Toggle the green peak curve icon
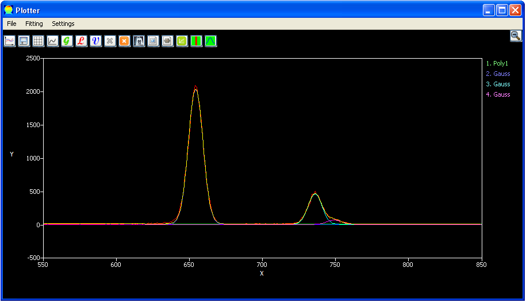 (x=211, y=41)
